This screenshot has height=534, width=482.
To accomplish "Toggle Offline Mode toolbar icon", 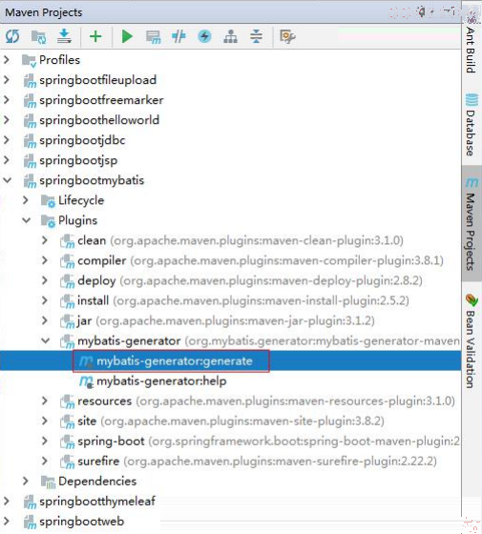I will [x=178, y=36].
